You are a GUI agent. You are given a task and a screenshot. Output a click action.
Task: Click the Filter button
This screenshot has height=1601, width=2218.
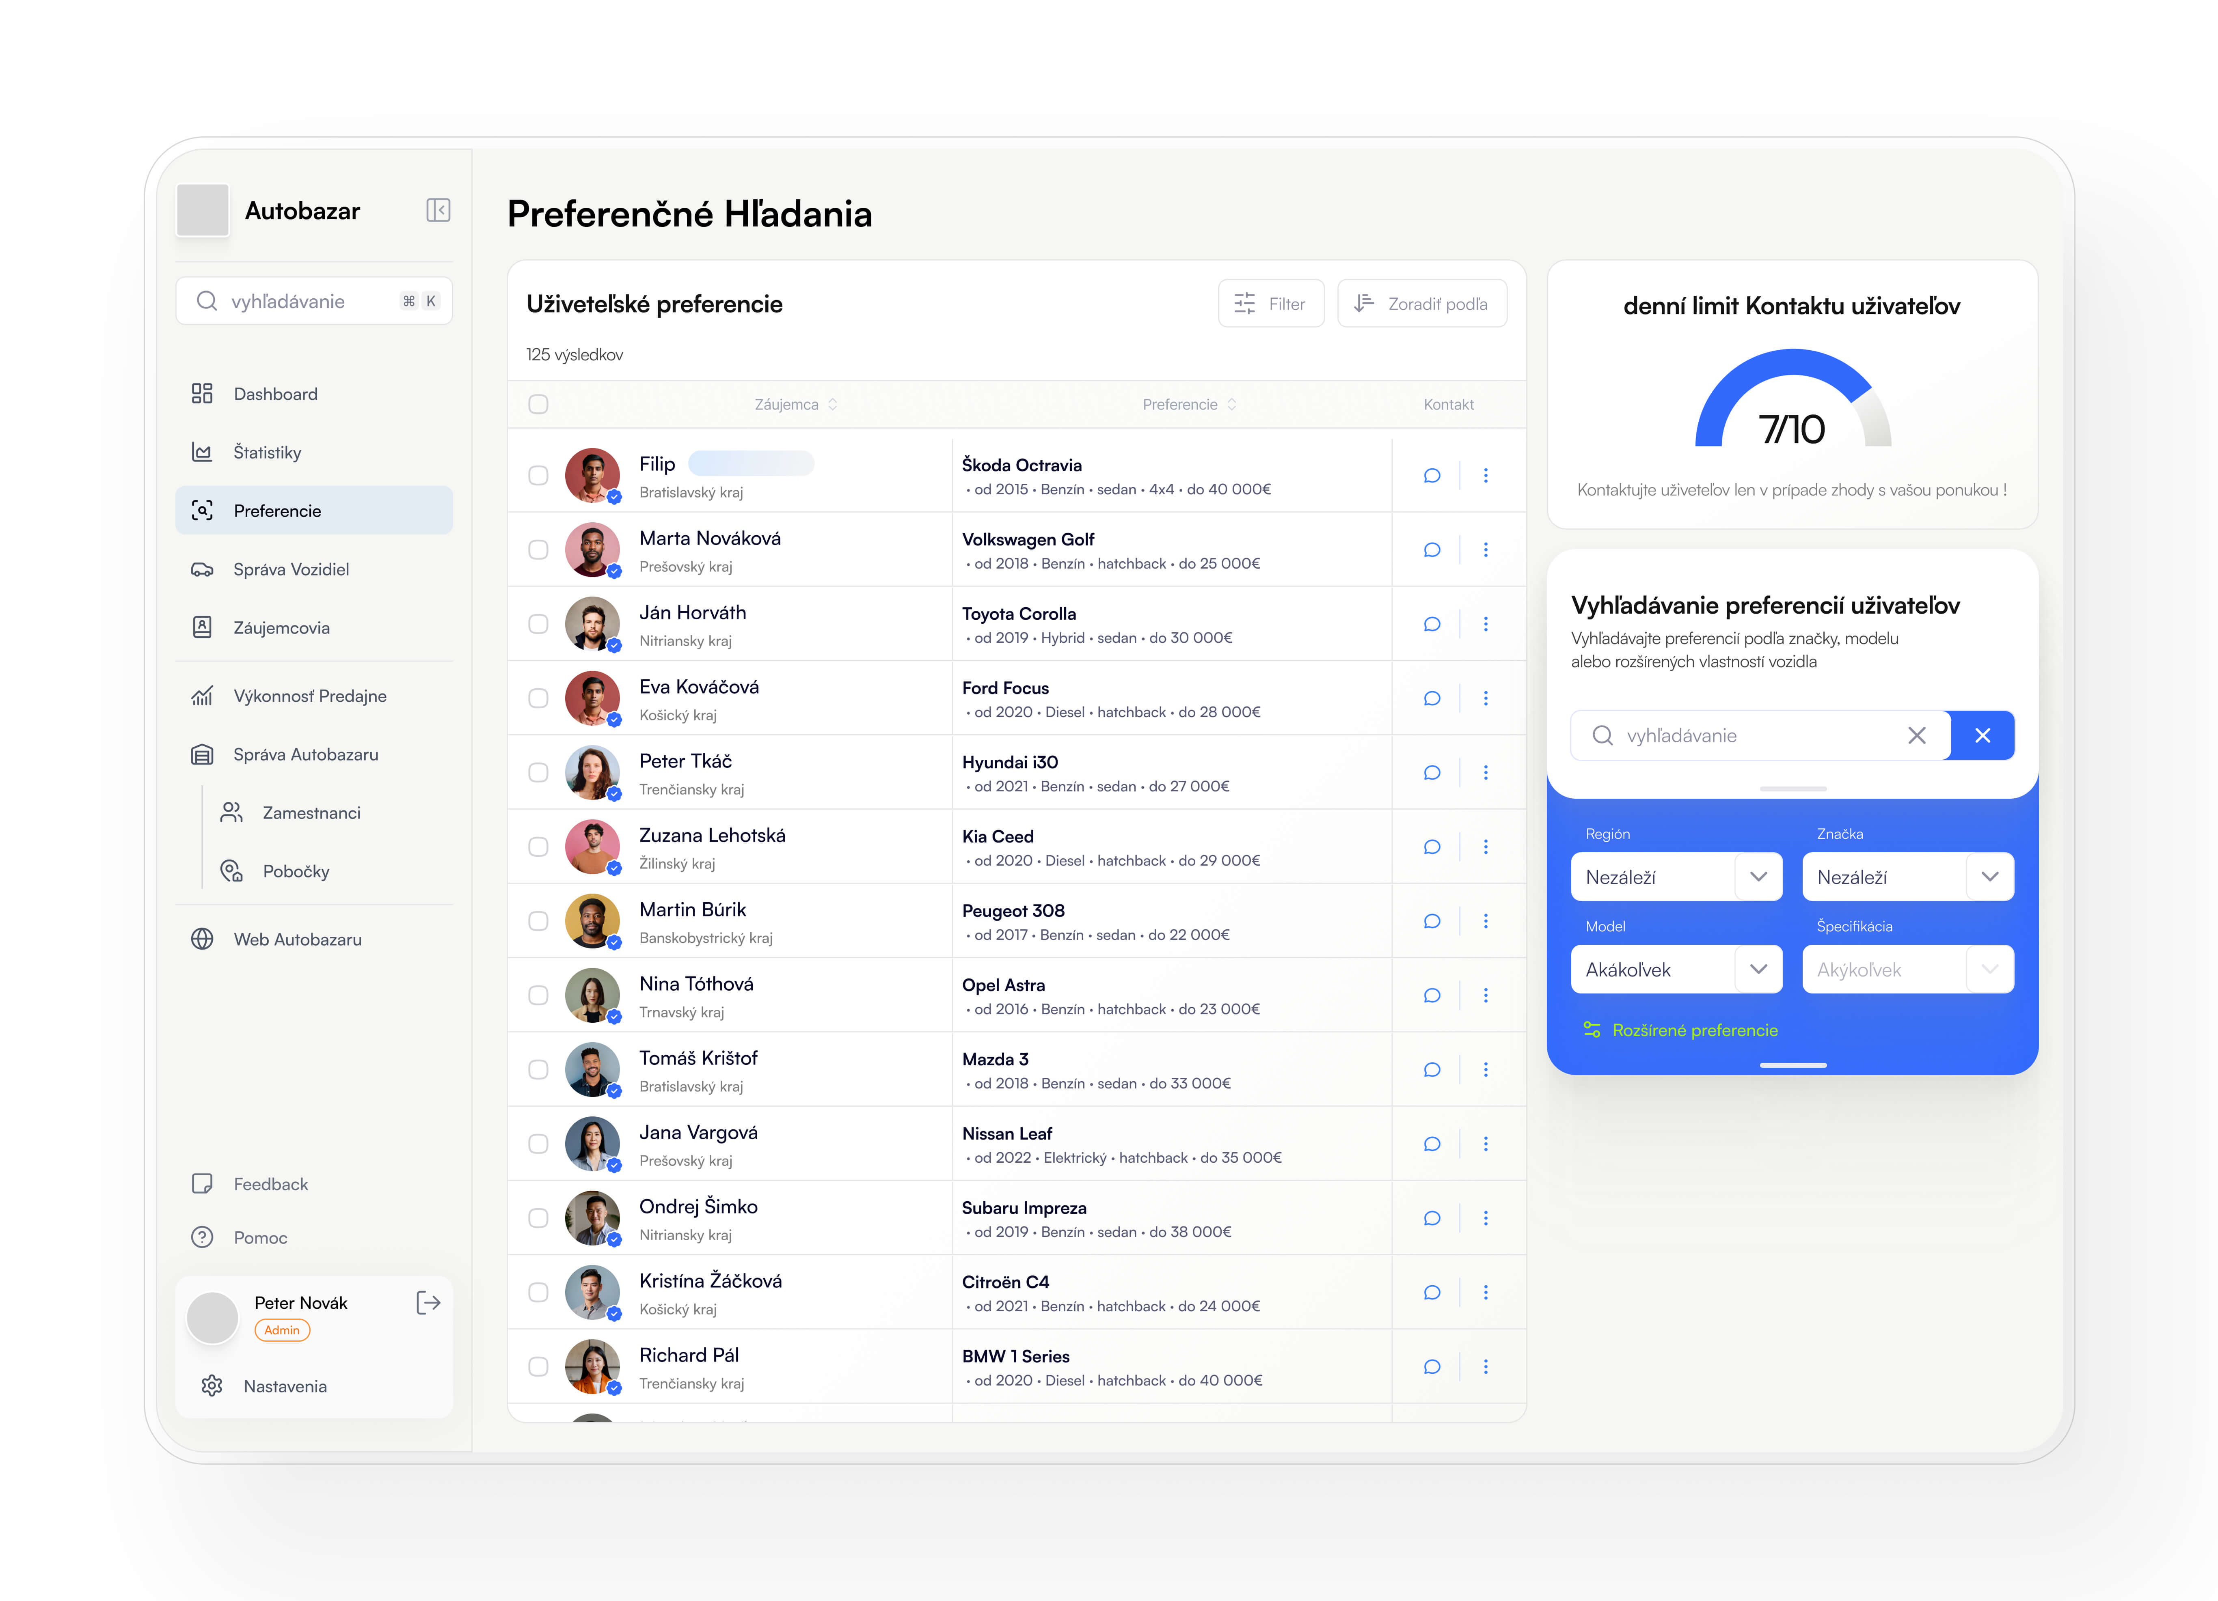point(1270,304)
